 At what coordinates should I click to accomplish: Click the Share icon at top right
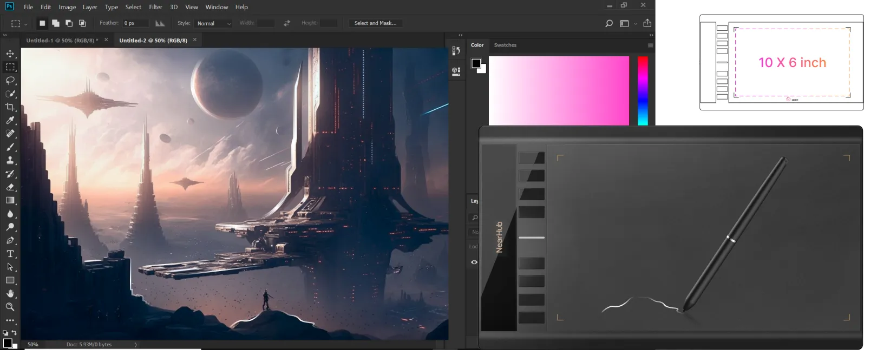coord(647,23)
